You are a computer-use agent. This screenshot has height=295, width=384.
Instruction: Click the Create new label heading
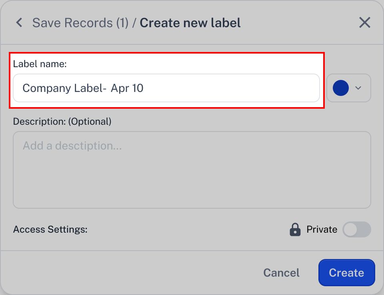(x=190, y=23)
